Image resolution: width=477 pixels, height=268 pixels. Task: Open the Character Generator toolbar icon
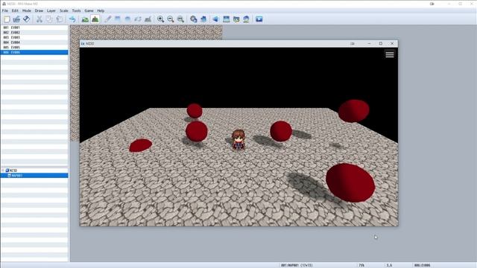pyautogui.click(x=247, y=19)
